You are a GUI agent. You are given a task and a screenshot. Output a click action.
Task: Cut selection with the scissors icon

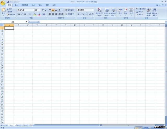coord(10,9)
